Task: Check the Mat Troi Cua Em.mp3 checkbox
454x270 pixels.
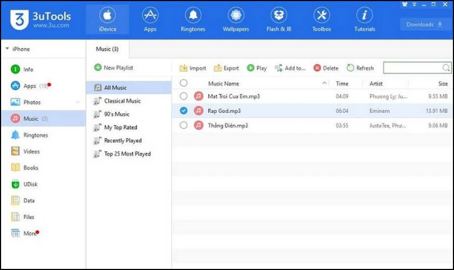Action: pos(184,96)
